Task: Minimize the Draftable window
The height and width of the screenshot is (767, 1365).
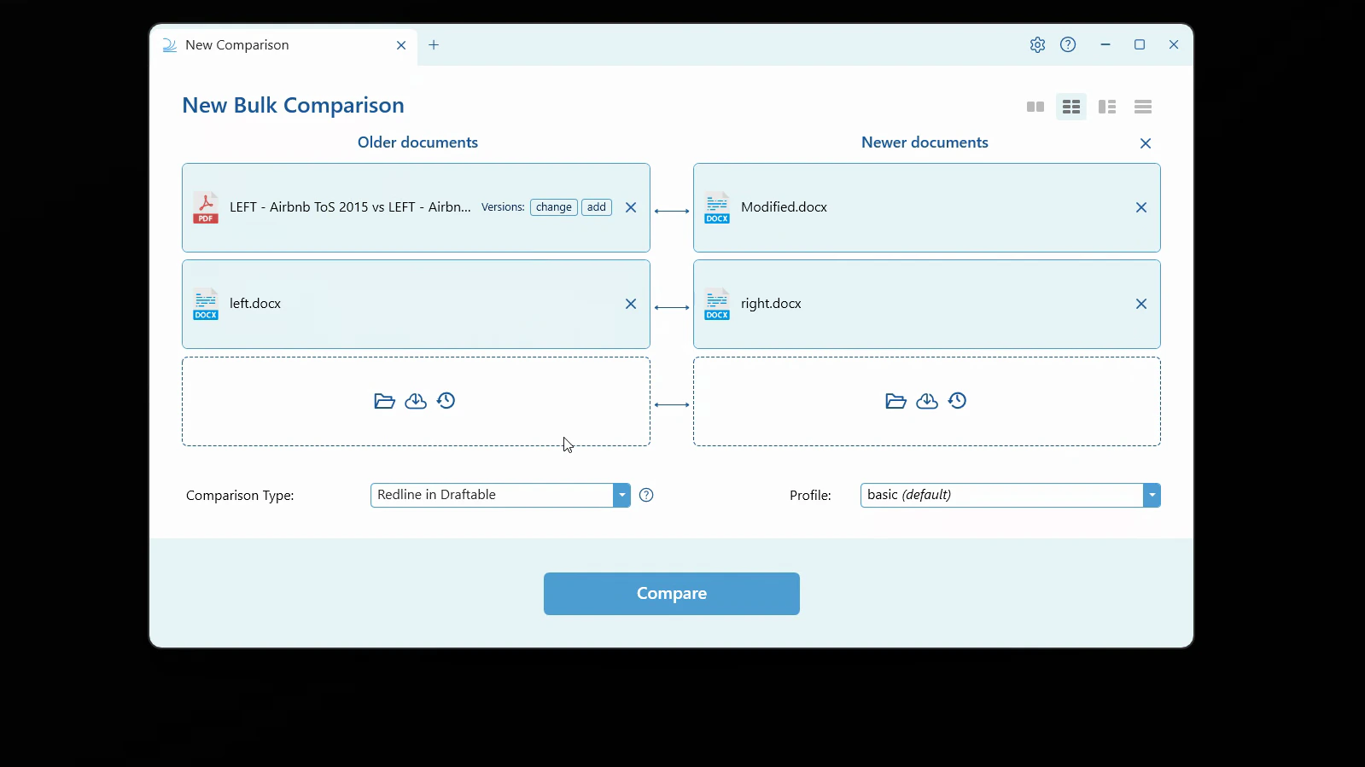Action: pos(1105,45)
